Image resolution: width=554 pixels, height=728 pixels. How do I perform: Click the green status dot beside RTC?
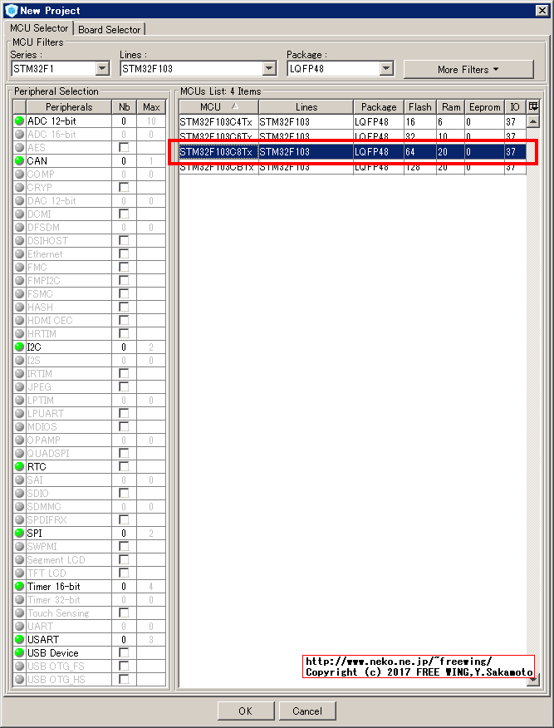pyautogui.click(x=19, y=466)
